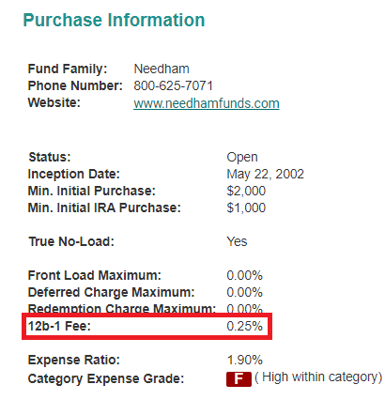Click the Expense Ratio label
Viewport: 385px width, 400px height.
(74, 360)
